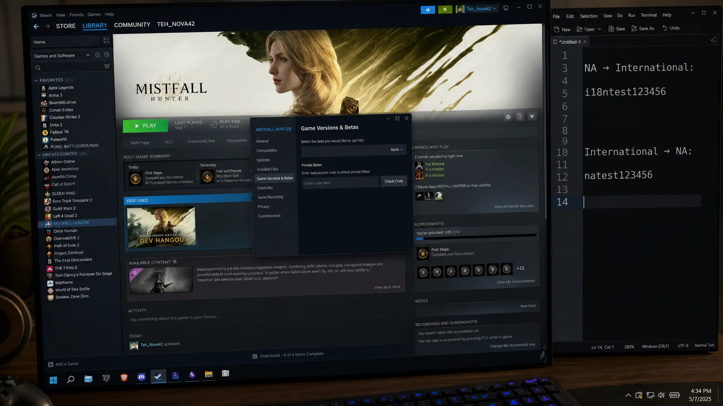Click friend Yui Kimura in Friends Who Play
This screenshot has height=406, width=723.
coord(435,164)
